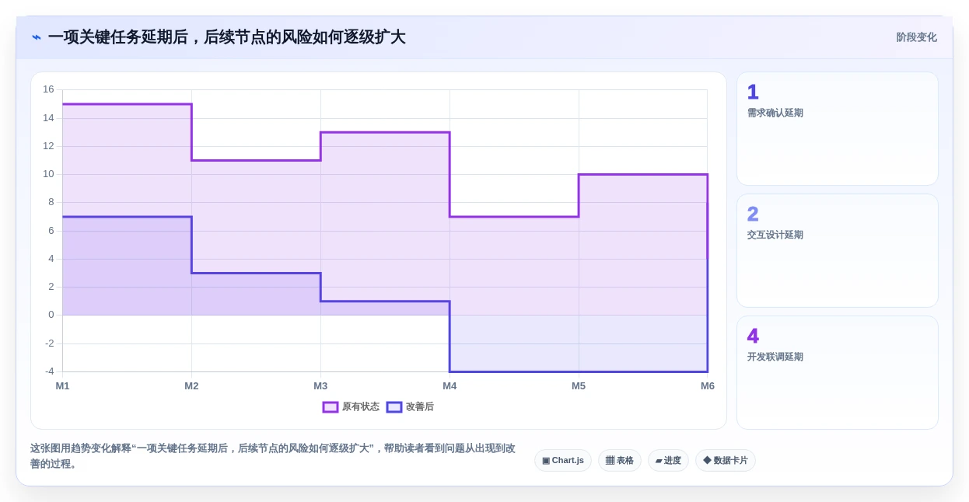Image resolution: width=969 pixels, height=502 pixels.
Task: Toggle the 原有状态 legend swatch
Action: [x=331, y=407]
